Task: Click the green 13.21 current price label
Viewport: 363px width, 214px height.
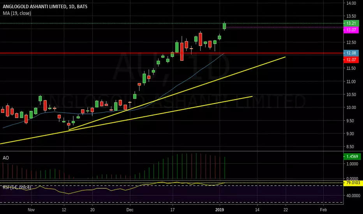Action: tap(351, 23)
